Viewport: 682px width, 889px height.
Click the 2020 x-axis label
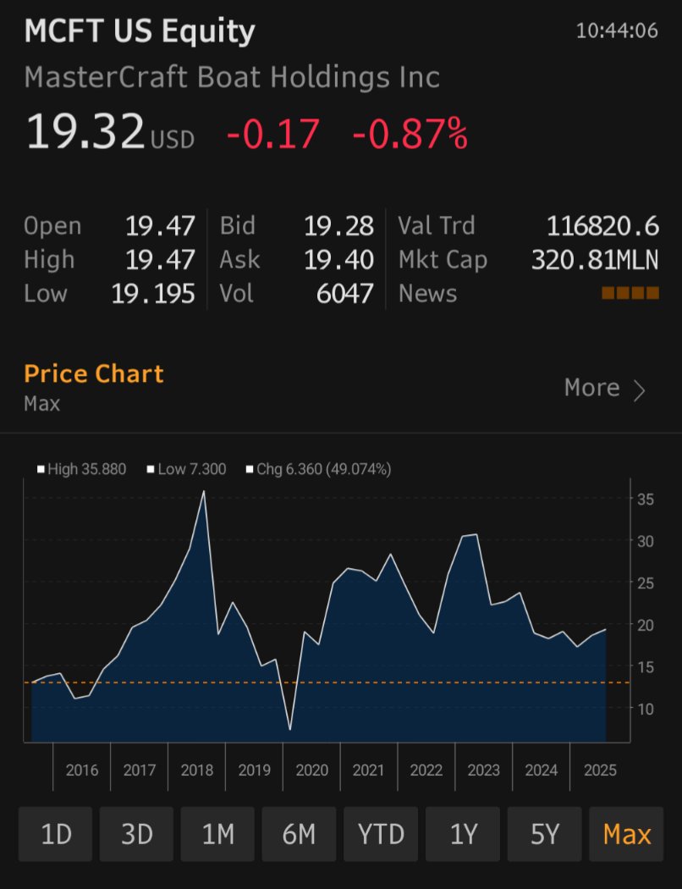click(x=311, y=770)
